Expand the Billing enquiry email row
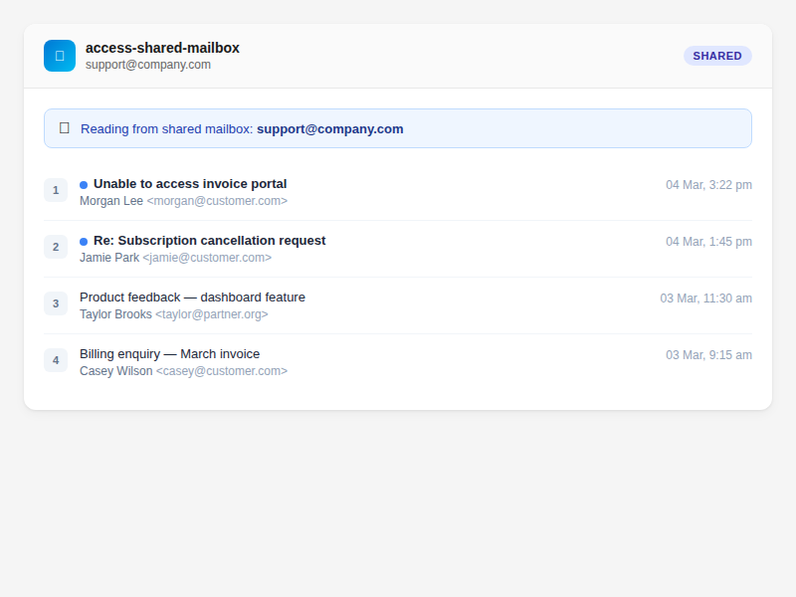 (169, 353)
